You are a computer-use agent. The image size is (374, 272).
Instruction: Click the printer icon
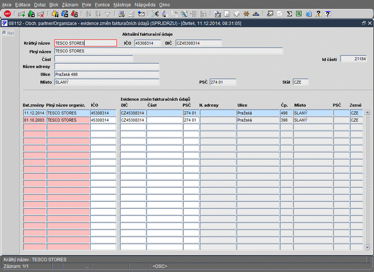tap(122, 14)
